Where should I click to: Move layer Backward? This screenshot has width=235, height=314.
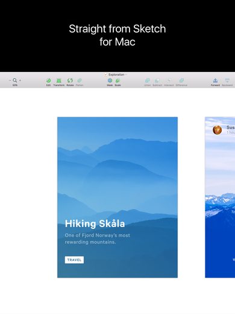click(x=227, y=82)
